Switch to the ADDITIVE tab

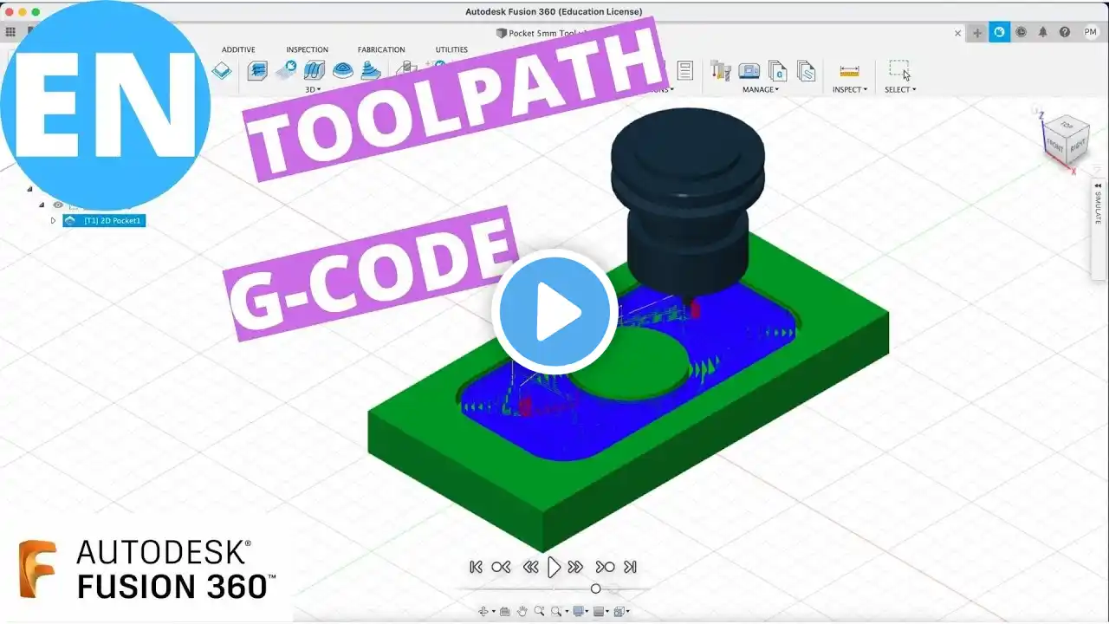click(238, 49)
